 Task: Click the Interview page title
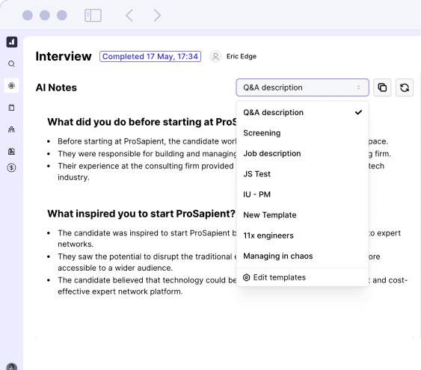pos(64,56)
